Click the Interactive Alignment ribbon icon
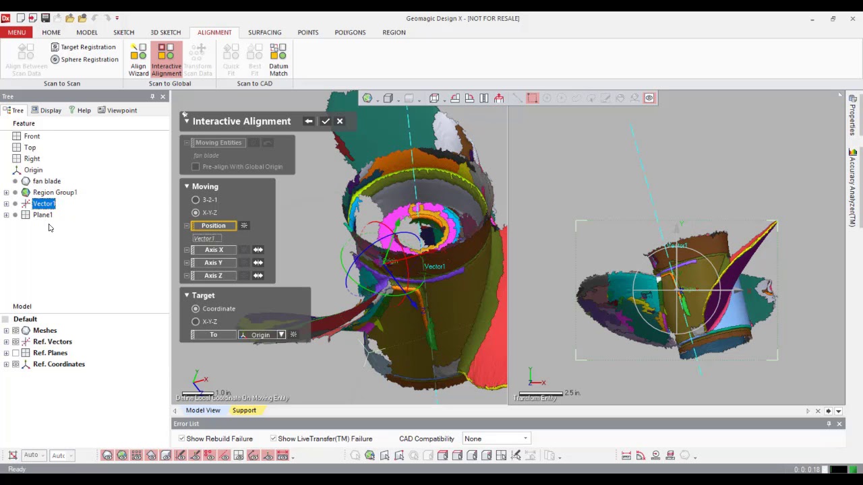Viewport: 863px width, 485px height. click(166, 60)
